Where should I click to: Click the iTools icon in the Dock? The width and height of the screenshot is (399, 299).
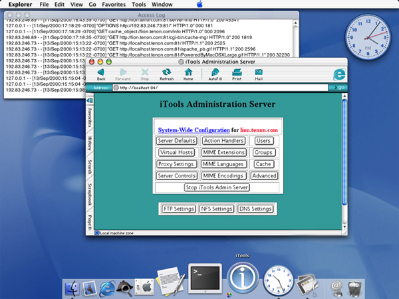[243, 278]
